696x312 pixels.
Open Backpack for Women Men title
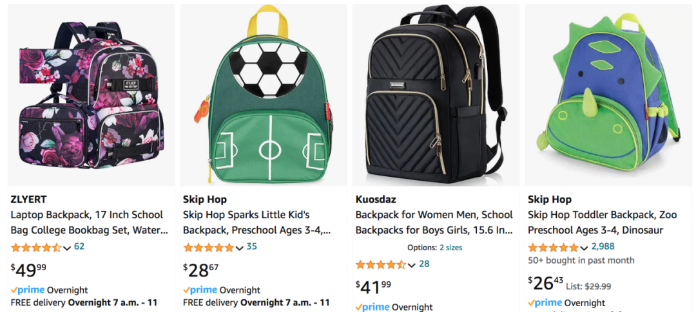(434, 223)
